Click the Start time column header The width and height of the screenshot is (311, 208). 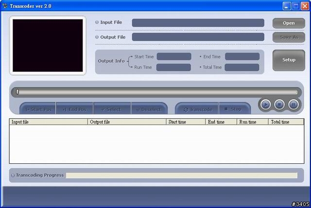tap(186, 122)
